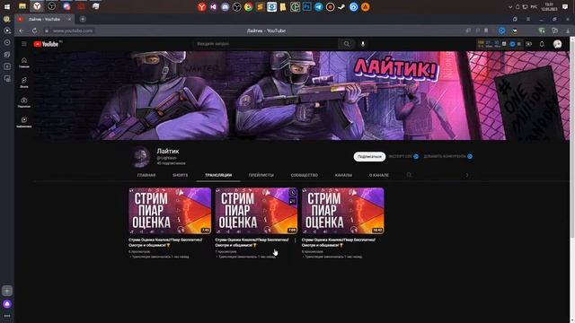This screenshot has width=575, height=323.
Task: Open the СООБЩЕСТВО tab
Action: click(x=305, y=175)
